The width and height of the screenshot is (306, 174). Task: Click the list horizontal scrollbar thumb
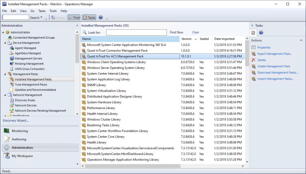pos(132,166)
